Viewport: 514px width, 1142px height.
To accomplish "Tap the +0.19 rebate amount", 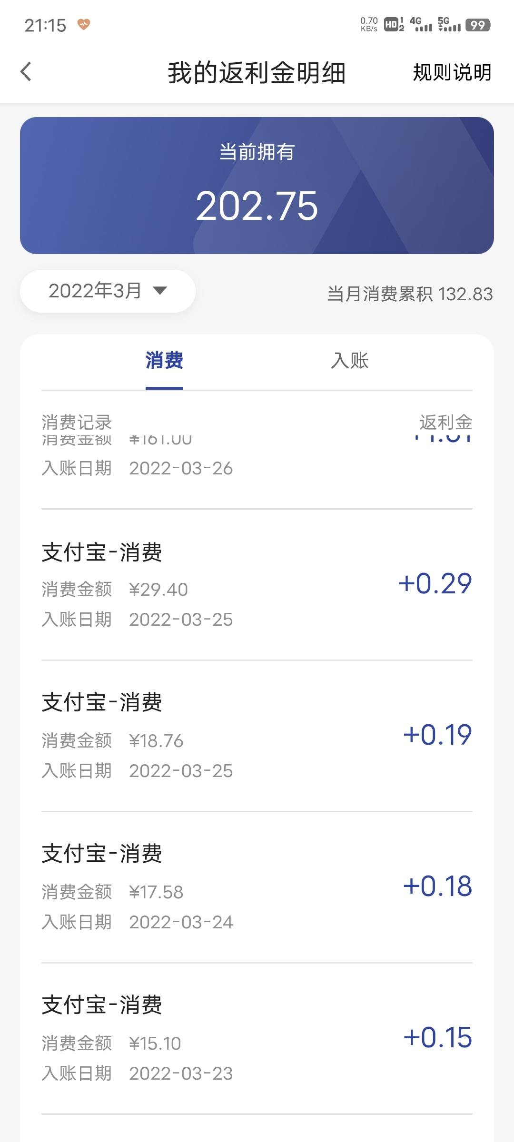I will click(437, 735).
